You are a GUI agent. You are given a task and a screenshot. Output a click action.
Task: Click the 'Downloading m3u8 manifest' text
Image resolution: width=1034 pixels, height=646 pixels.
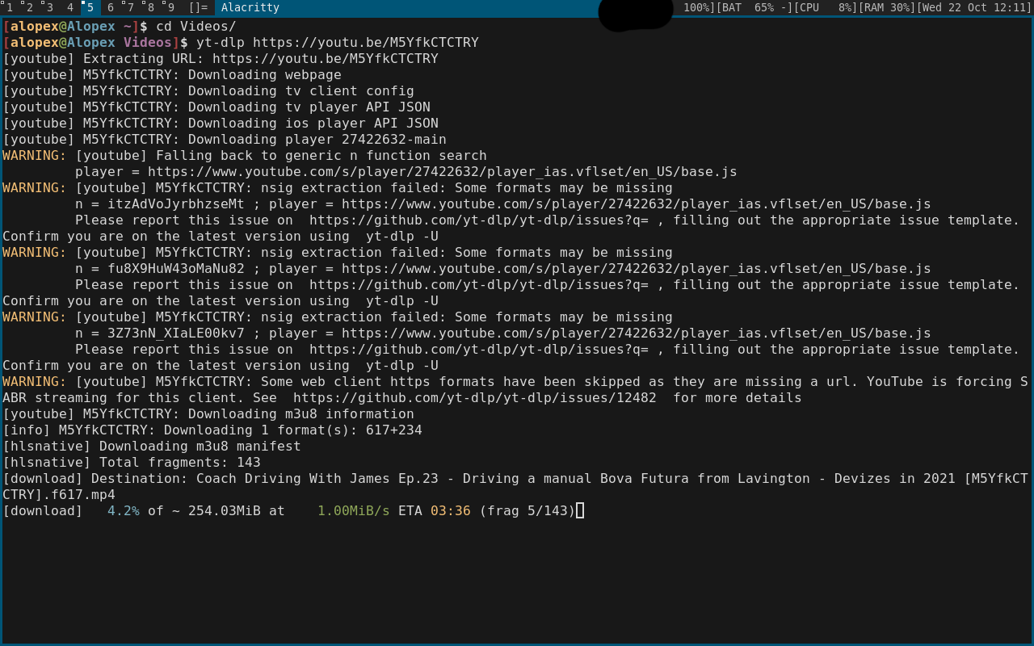tap(200, 447)
